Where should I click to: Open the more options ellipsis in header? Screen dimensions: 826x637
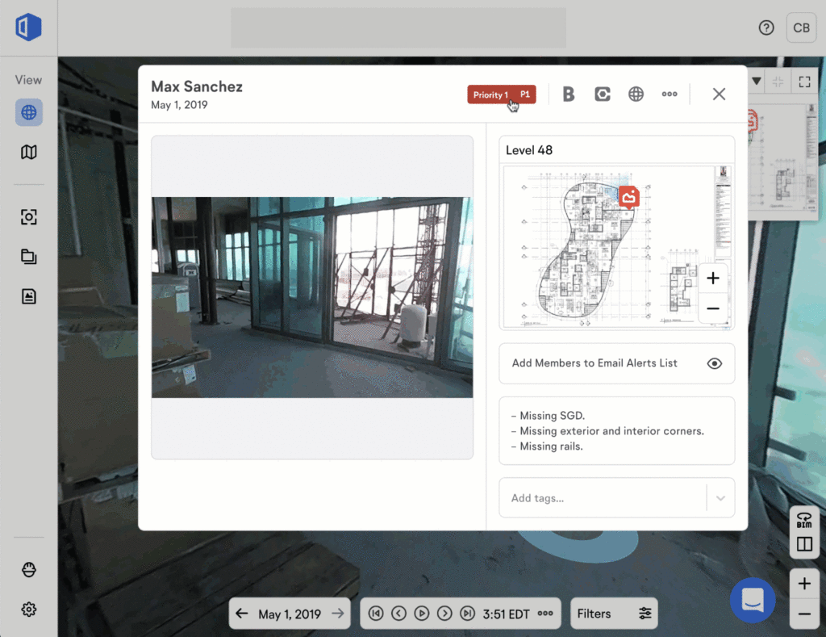670,94
